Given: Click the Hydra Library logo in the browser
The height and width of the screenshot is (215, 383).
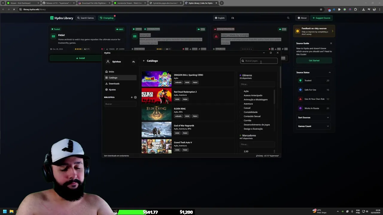Looking at the screenshot, I should click(x=62, y=18).
